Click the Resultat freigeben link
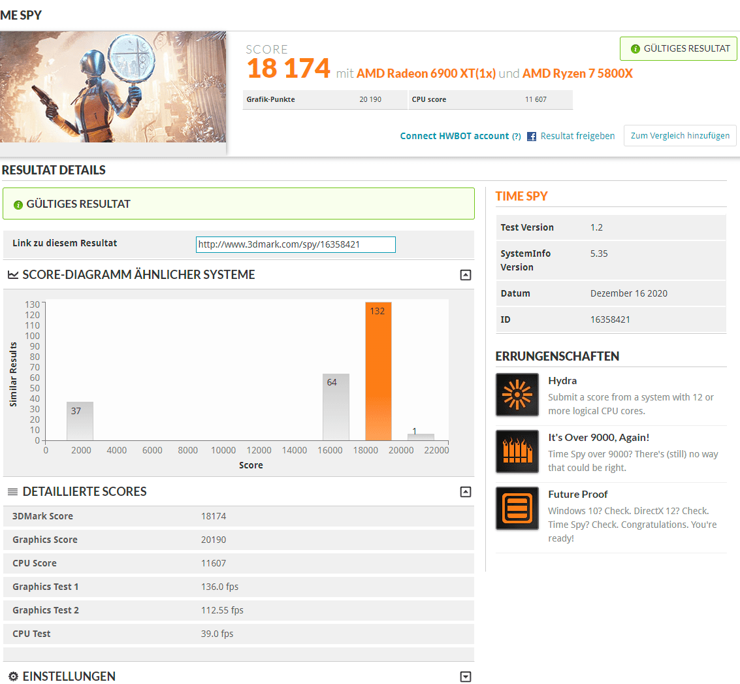740x684 pixels. pos(577,136)
